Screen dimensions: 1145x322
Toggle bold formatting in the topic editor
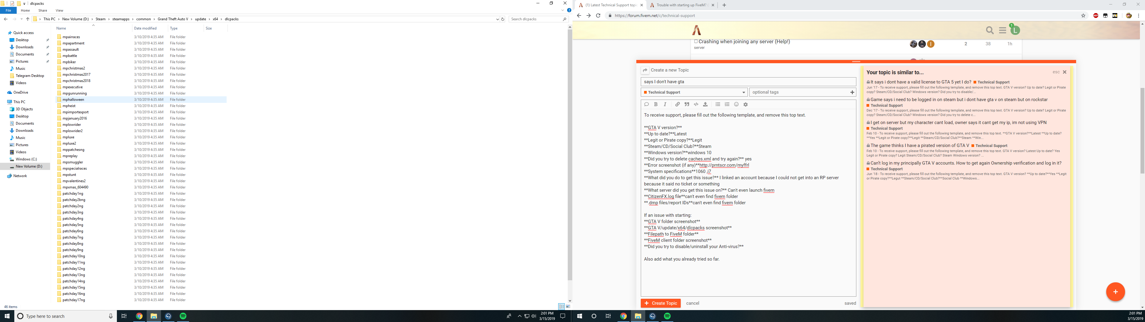656,104
